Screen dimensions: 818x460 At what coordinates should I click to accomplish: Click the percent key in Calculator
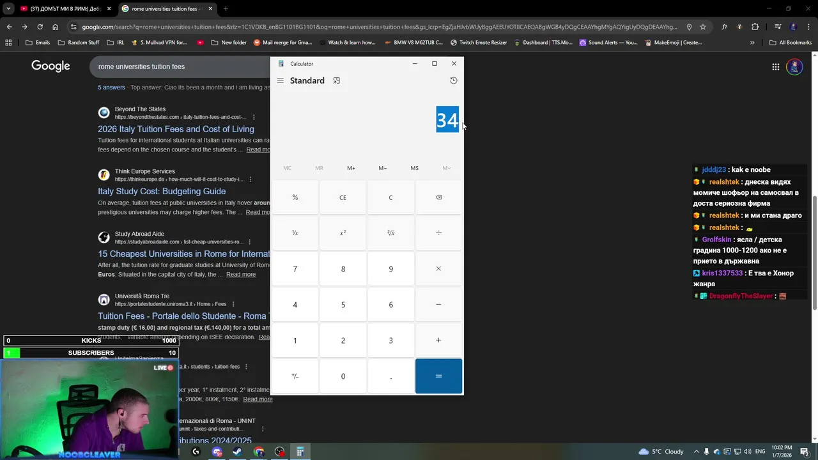click(295, 197)
